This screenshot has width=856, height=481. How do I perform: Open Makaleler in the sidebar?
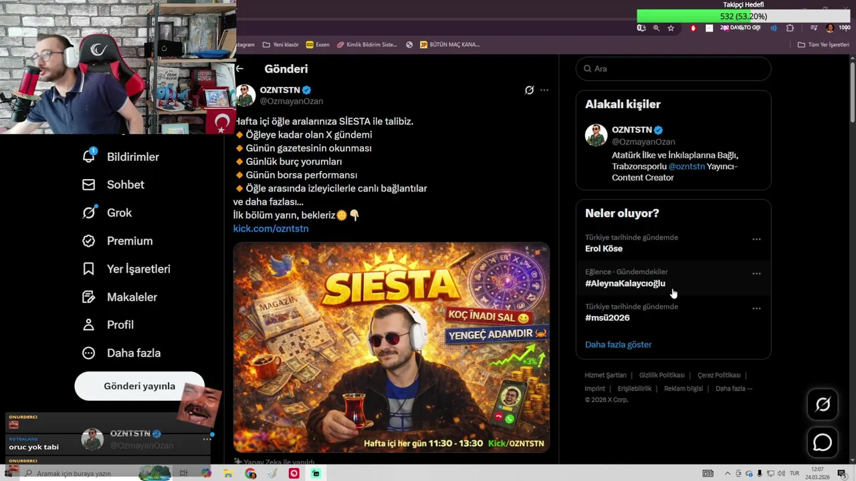(120, 297)
